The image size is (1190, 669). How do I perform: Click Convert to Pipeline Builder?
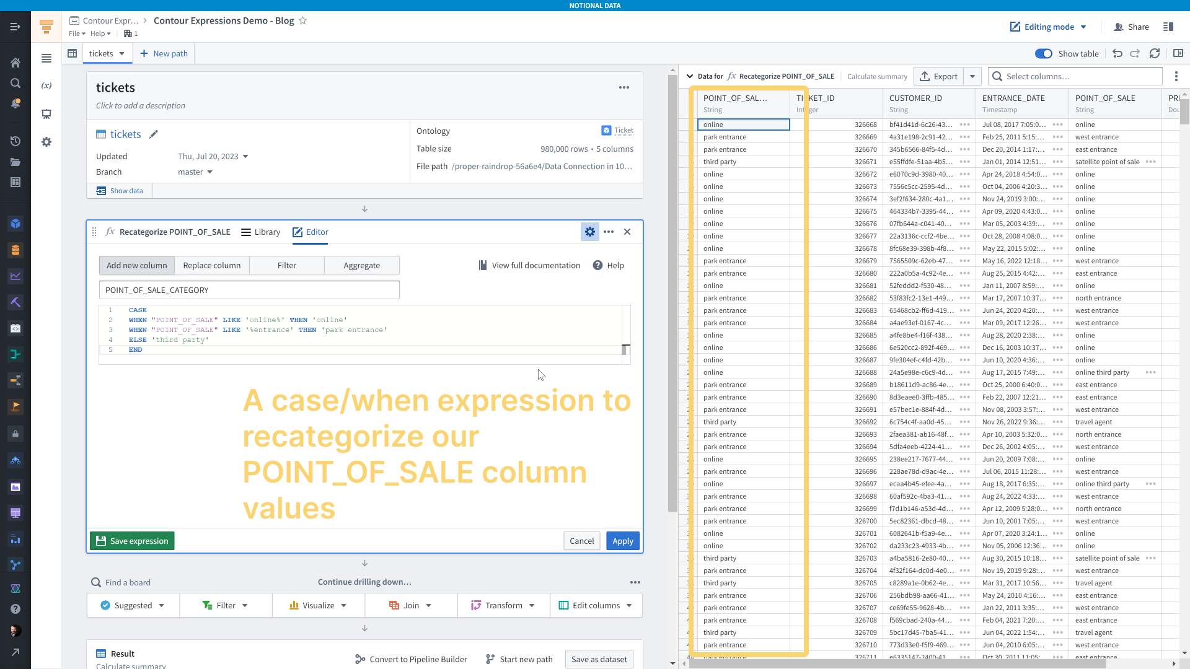[x=412, y=659]
